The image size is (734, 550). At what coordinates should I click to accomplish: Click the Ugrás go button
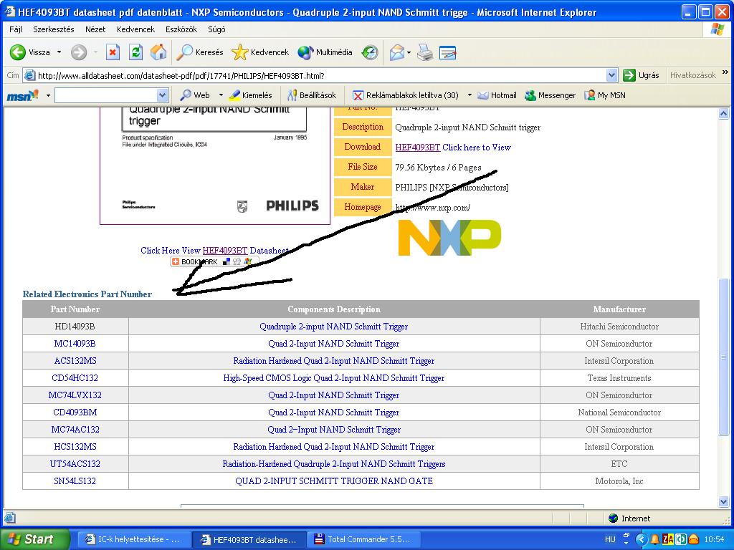pos(642,75)
